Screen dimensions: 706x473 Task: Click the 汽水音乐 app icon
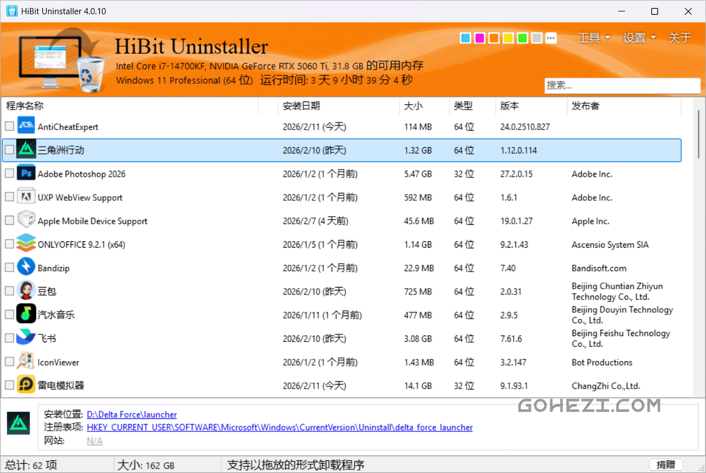tap(26, 314)
